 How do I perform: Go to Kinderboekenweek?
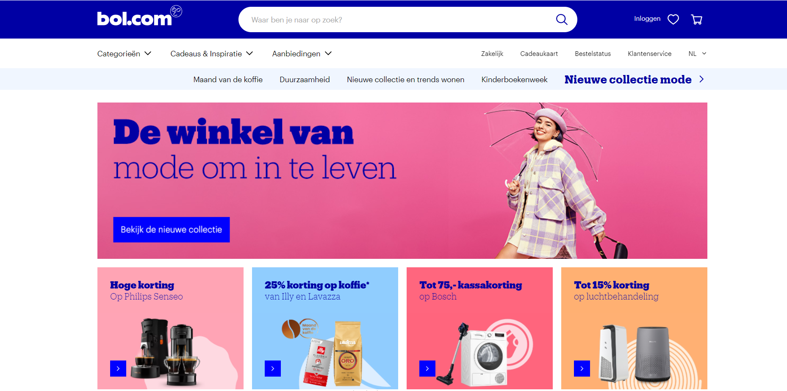[514, 80]
